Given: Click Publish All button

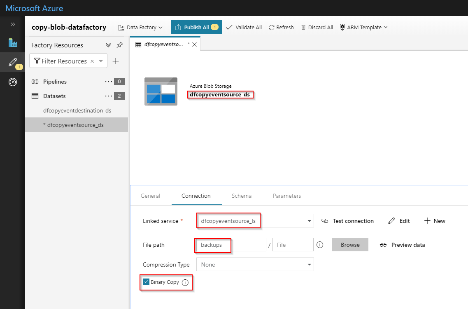Looking at the screenshot, I should [x=196, y=27].
